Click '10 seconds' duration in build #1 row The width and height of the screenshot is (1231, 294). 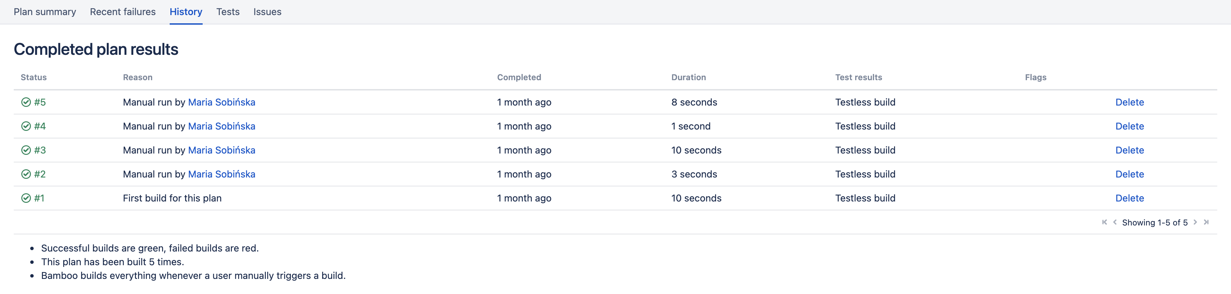point(696,198)
